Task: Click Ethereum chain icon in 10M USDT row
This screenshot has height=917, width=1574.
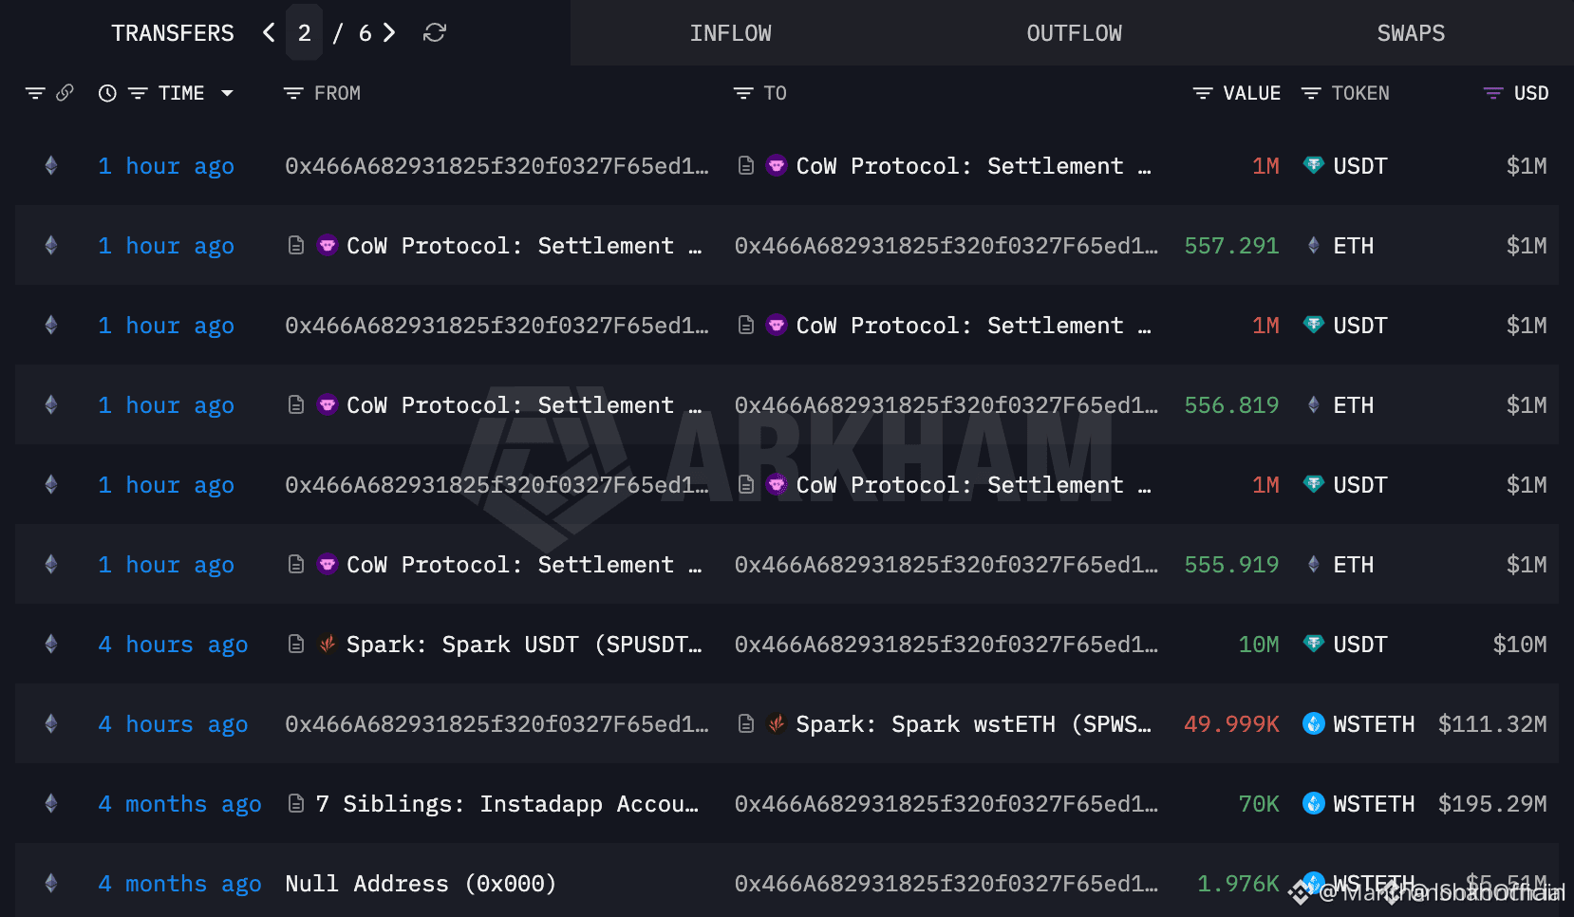Action: click(51, 645)
